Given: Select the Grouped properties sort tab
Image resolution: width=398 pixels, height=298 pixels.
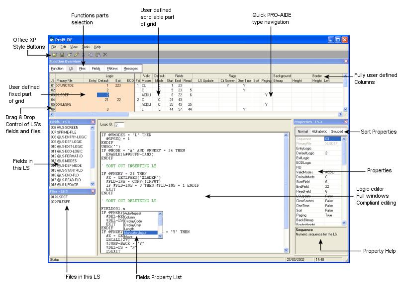Looking at the screenshot, I should 337,132.
